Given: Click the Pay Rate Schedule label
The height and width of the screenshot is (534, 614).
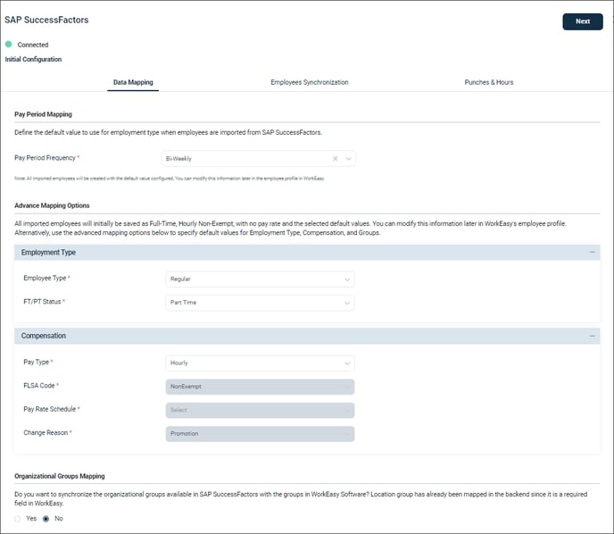Looking at the screenshot, I should [50, 409].
